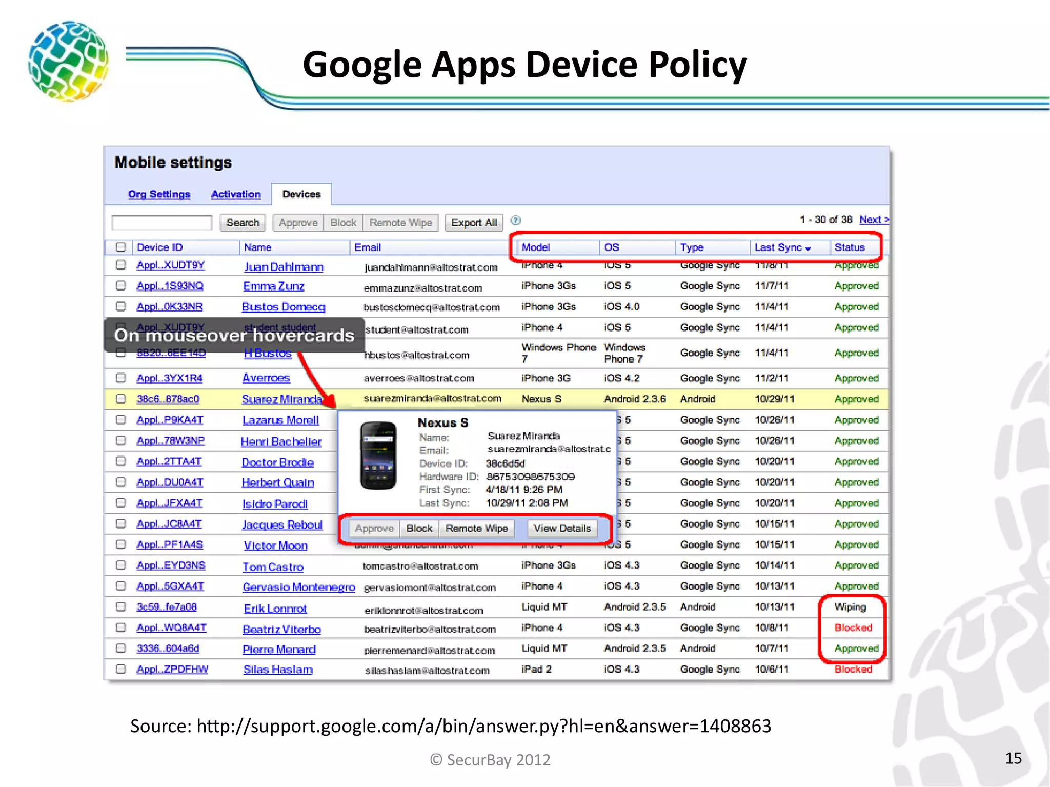Screen dimensions: 1050x787
Task: Open the Henri Bachelier name link
Action: point(281,442)
